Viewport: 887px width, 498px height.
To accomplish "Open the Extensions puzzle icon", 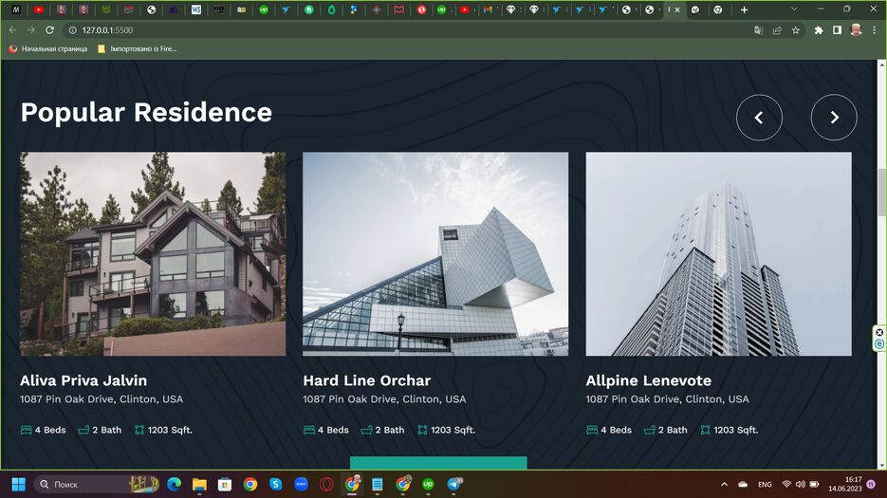I will (x=819, y=30).
